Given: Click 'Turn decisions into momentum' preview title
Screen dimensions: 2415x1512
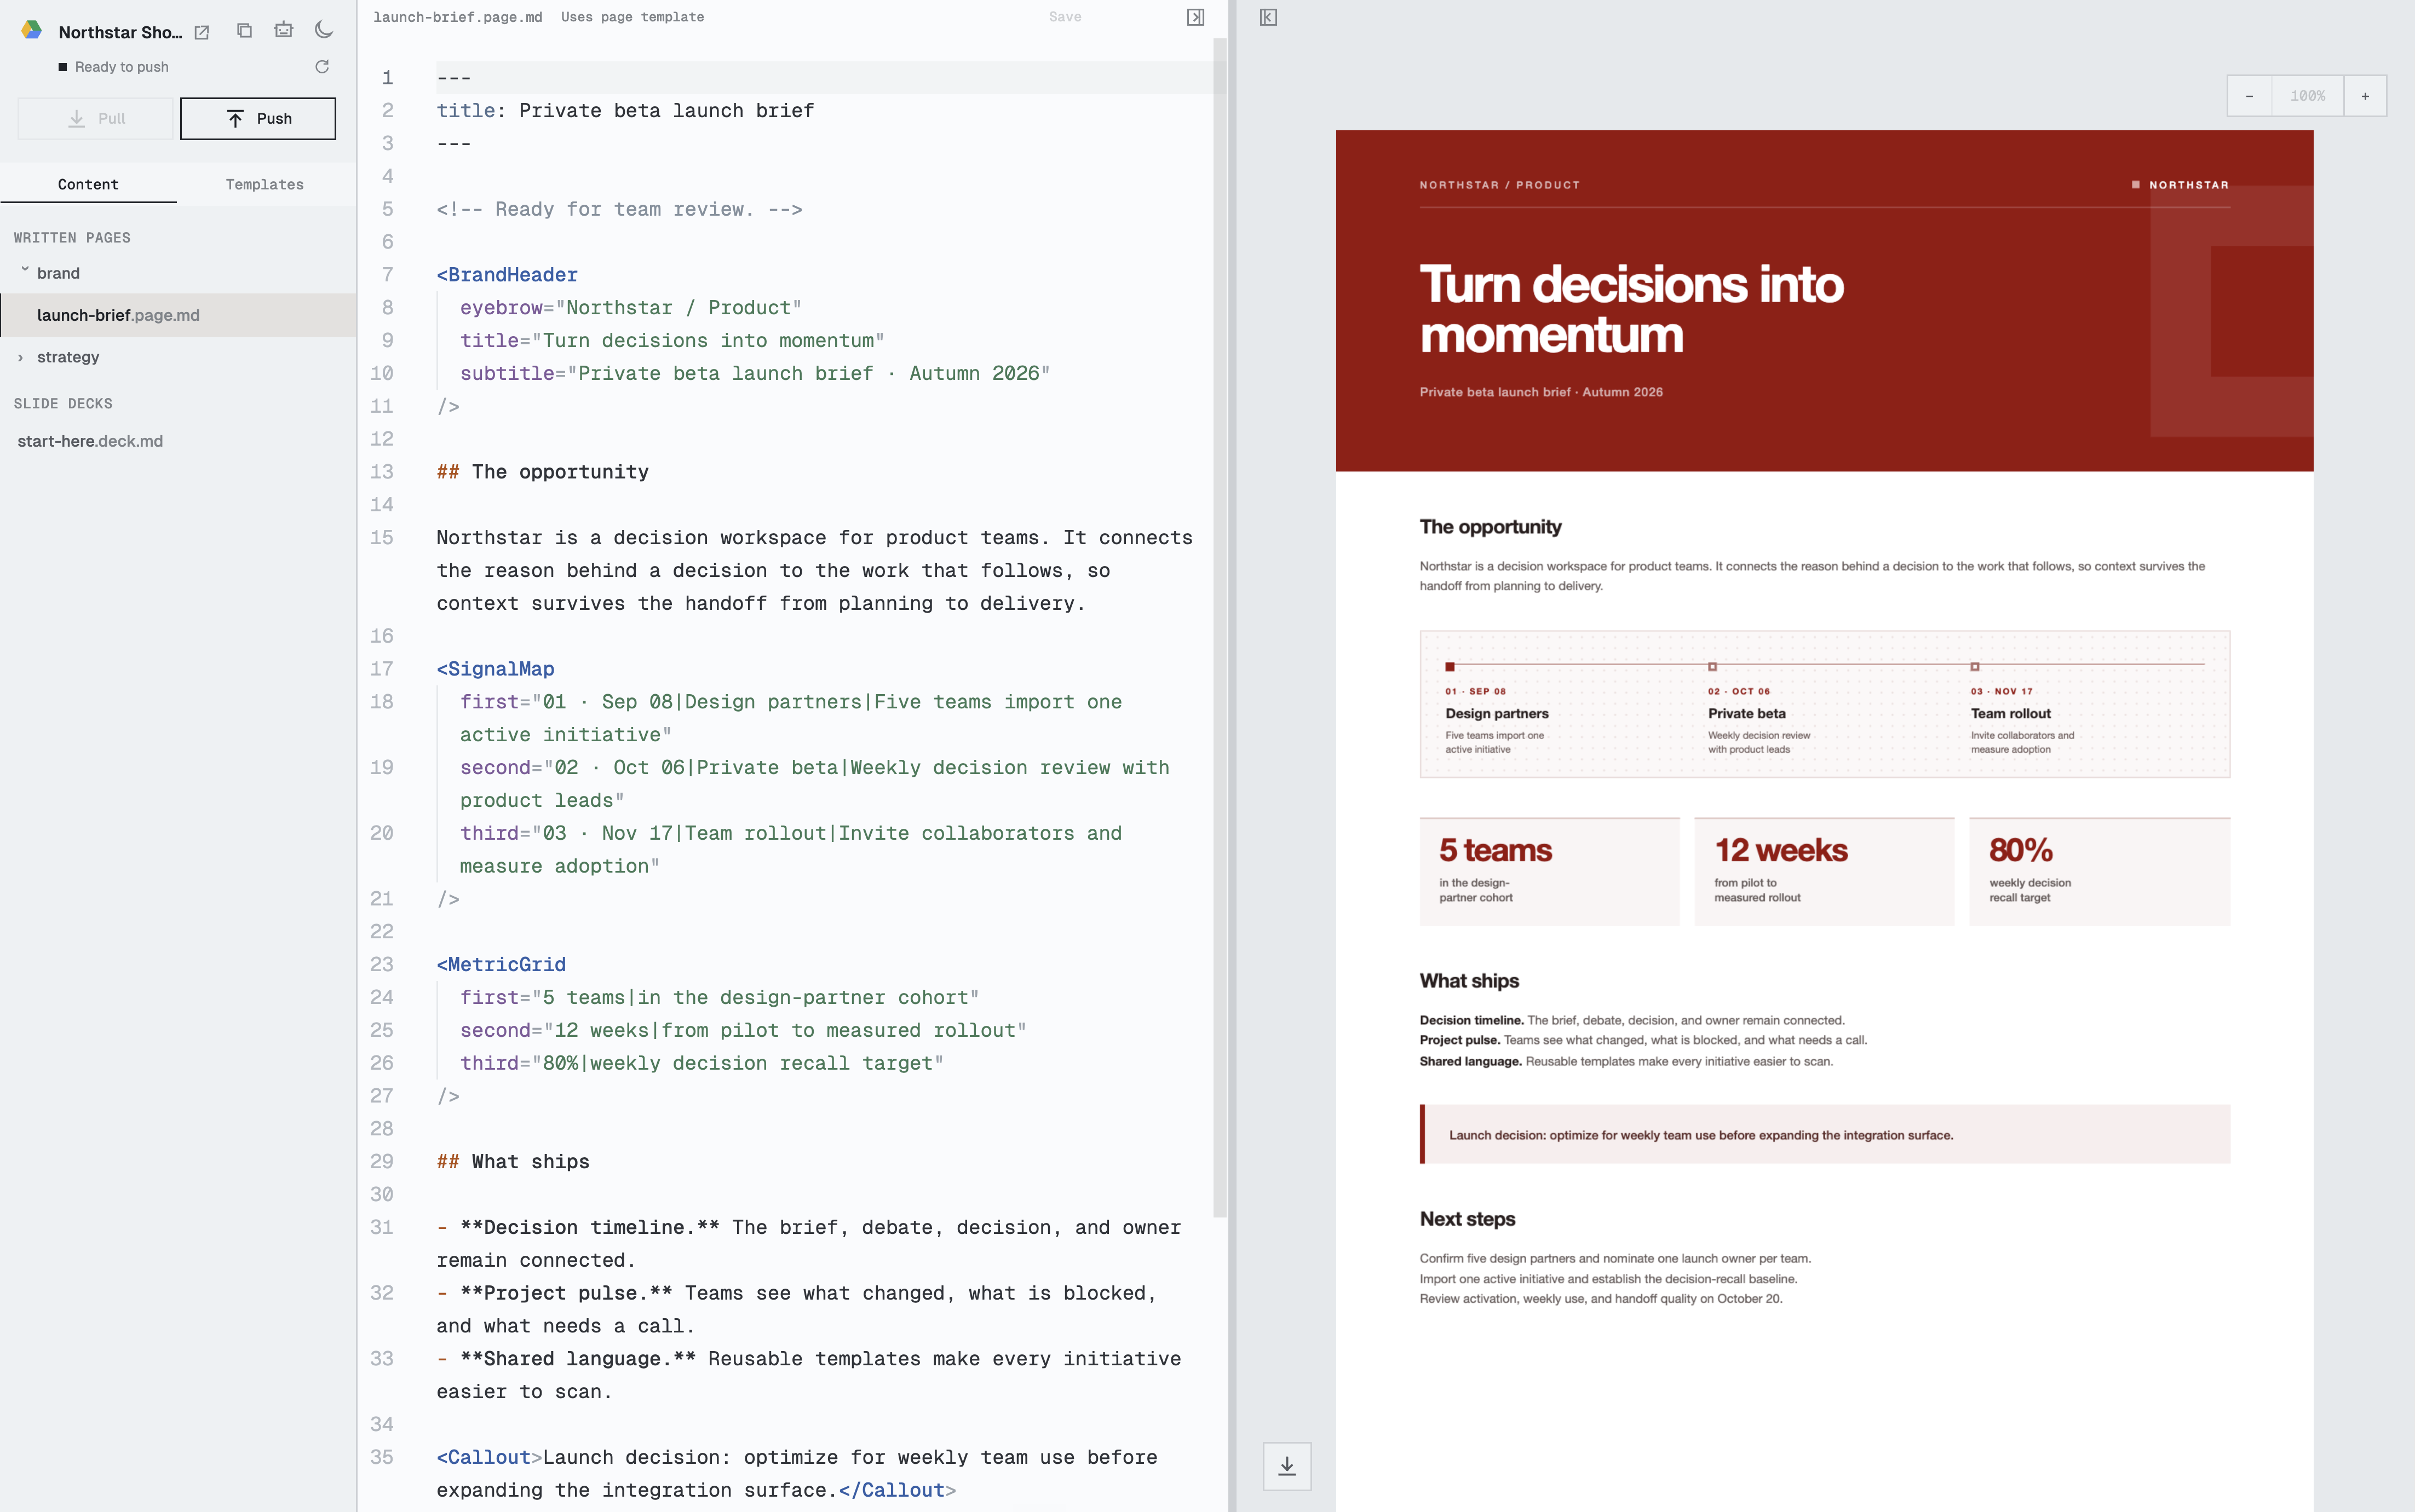Looking at the screenshot, I should (x=1631, y=309).
